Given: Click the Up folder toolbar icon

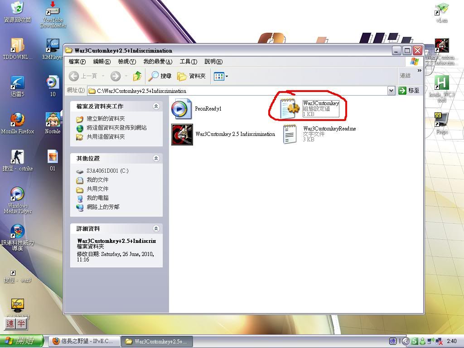Looking at the screenshot, I should tap(137, 76).
